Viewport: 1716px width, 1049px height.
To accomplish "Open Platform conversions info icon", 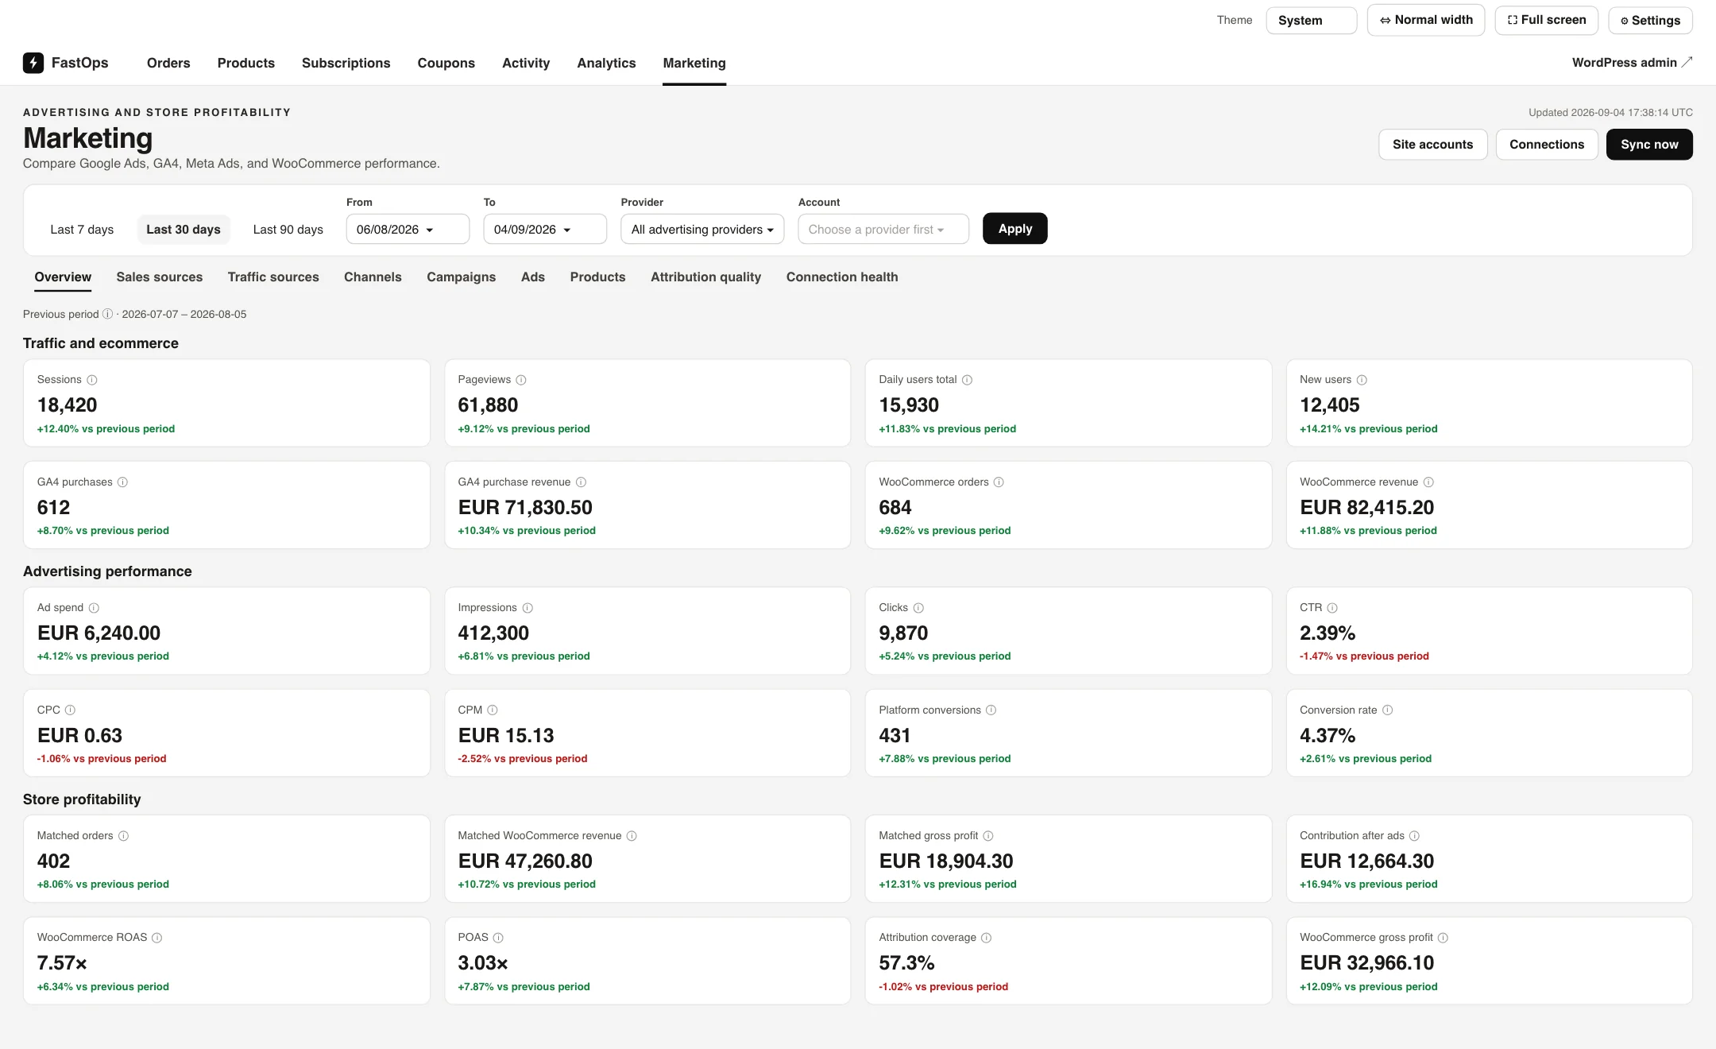I will [x=991, y=710].
